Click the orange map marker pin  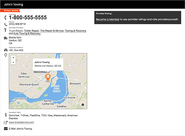pyautogui.click(x=48, y=77)
